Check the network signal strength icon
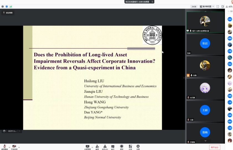Viewport: 233px width, 150px height. (x=11, y=6)
